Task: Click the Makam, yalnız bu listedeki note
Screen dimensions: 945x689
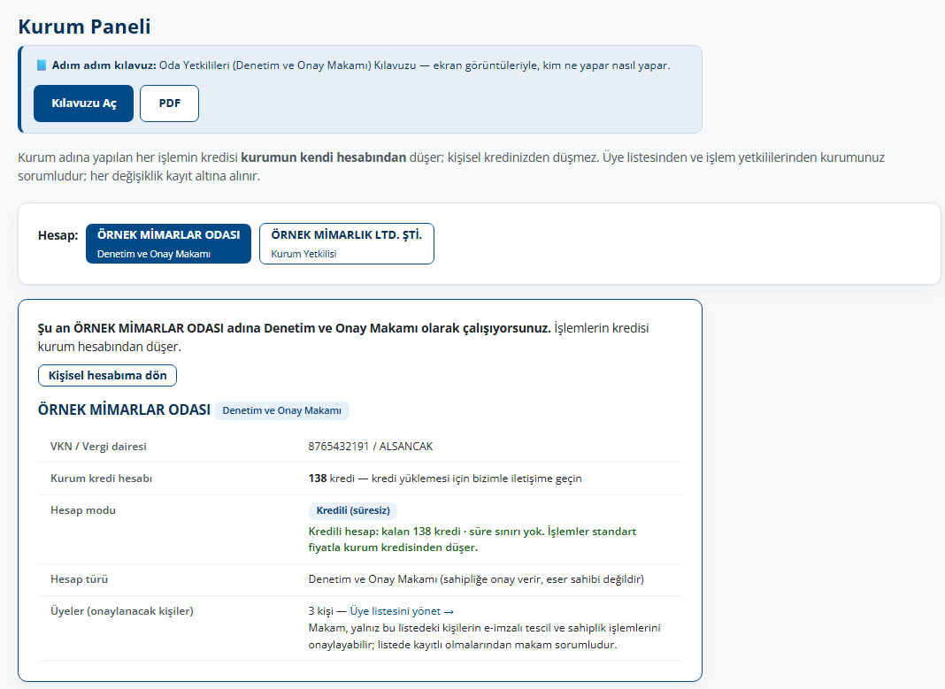Action: 485,636
